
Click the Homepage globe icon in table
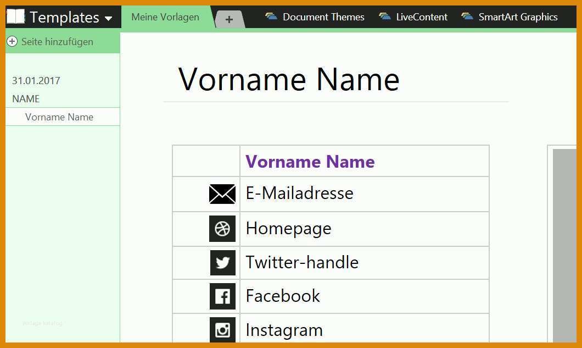pos(222,229)
